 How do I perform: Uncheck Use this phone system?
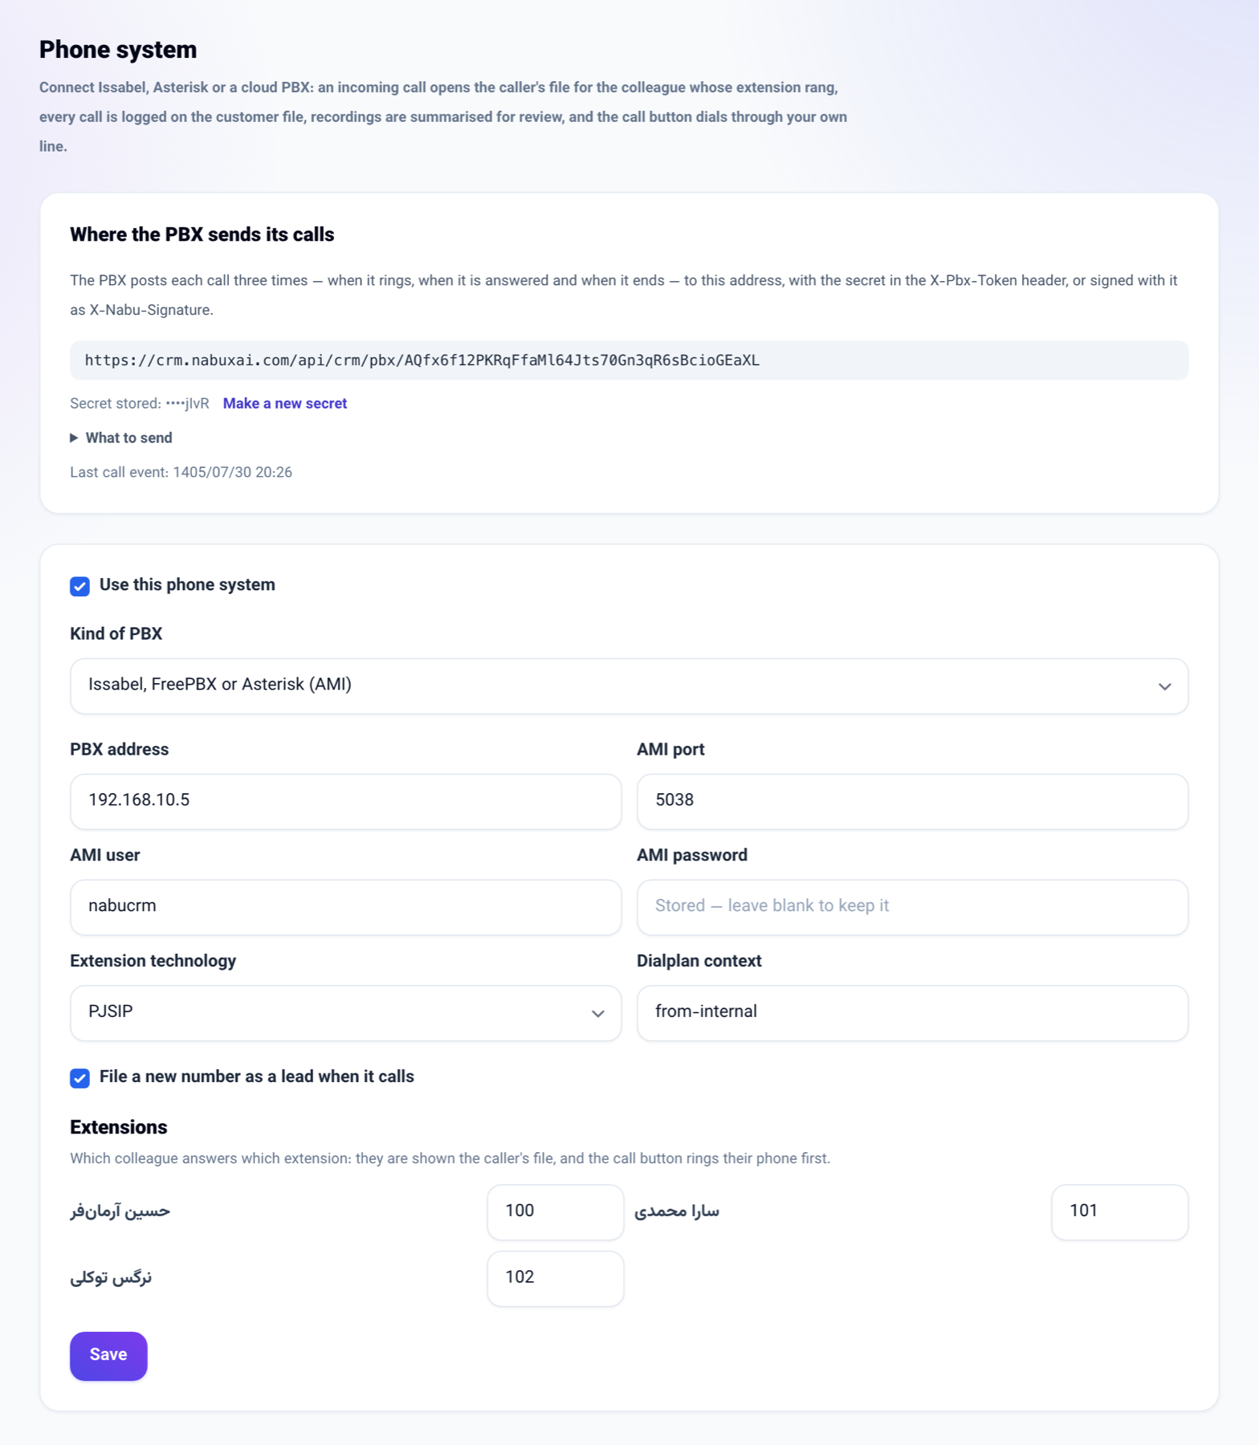[79, 586]
